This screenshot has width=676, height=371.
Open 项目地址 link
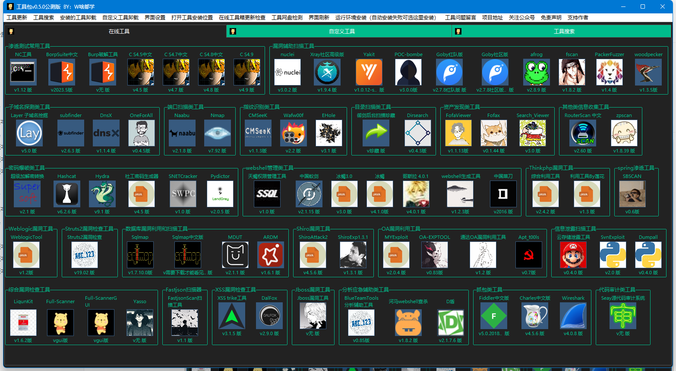pos(493,18)
